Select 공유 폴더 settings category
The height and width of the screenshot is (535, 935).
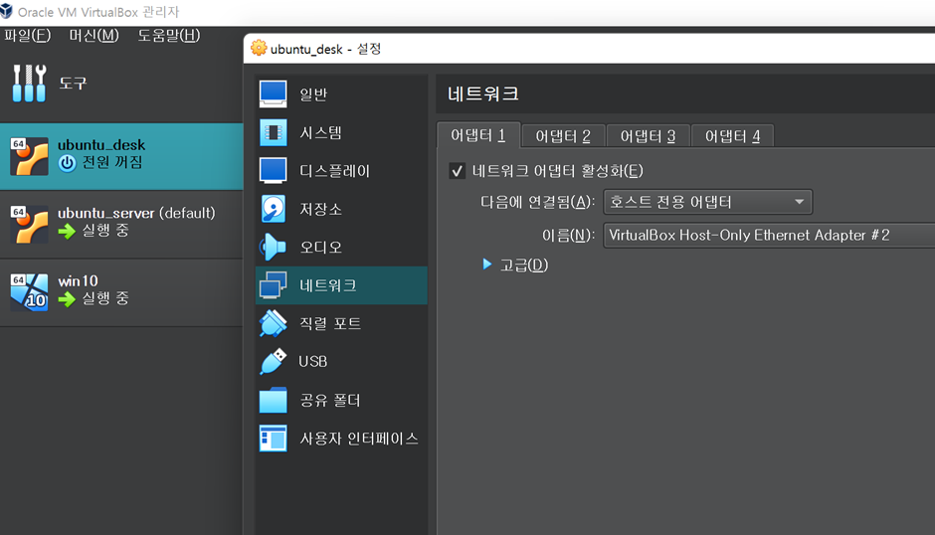tap(341, 400)
